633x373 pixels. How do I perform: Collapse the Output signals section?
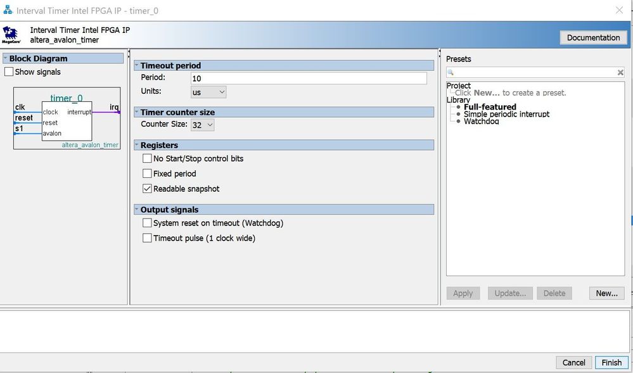click(136, 210)
